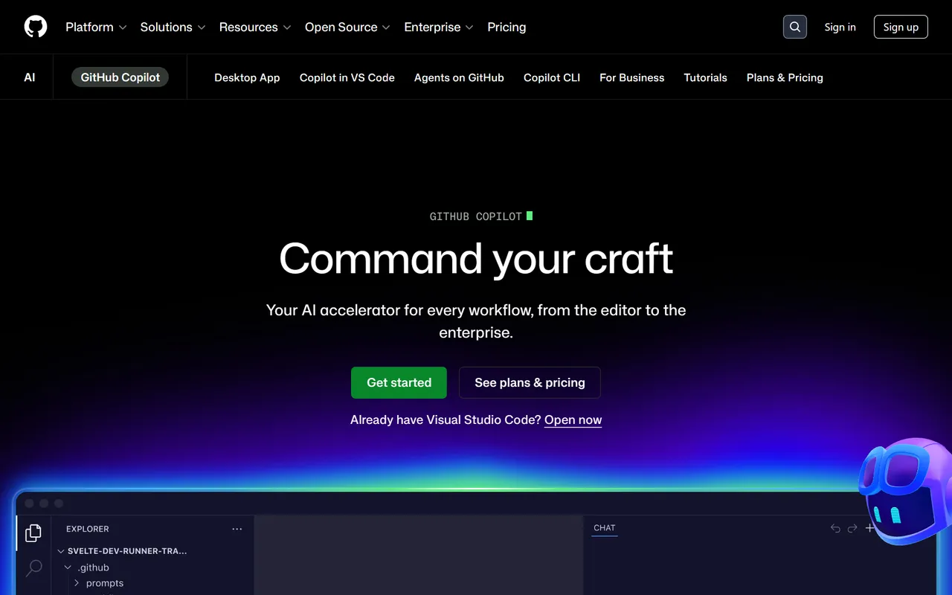The width and height of the screenshot is (952, 595).
Task: Click the Sign up button
Action: point(901,27)
